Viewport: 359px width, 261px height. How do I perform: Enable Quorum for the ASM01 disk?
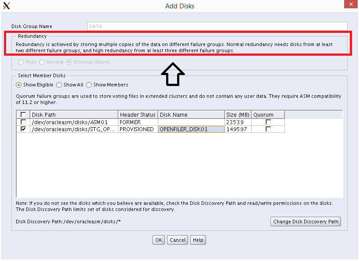coord(268,122)
